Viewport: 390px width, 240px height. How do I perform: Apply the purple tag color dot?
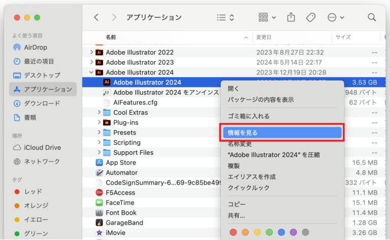pyautogui.click(x=293, y=232)
